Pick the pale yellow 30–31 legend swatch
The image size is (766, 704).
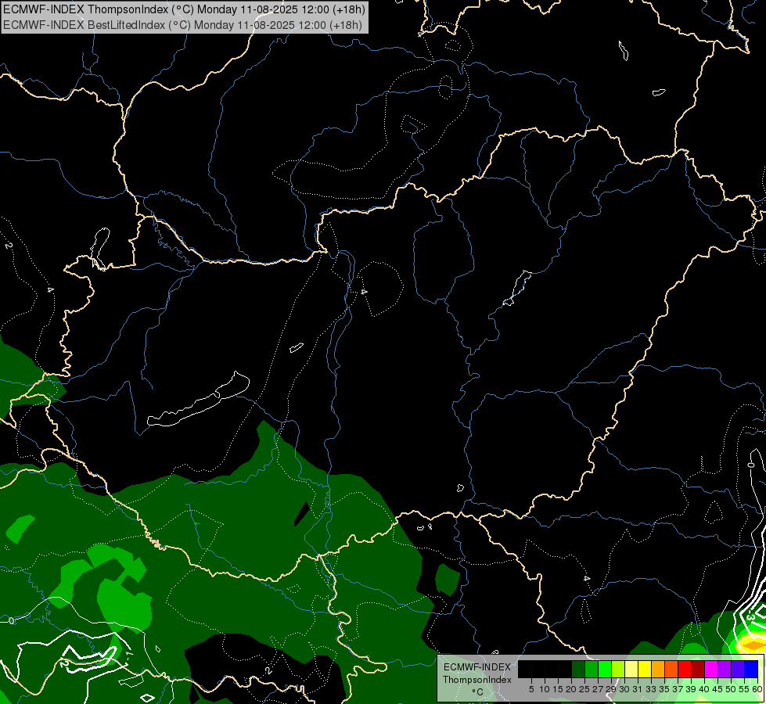631,669
